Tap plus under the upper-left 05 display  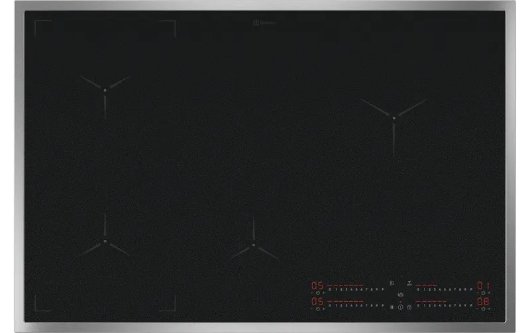(x=323, y=293)
